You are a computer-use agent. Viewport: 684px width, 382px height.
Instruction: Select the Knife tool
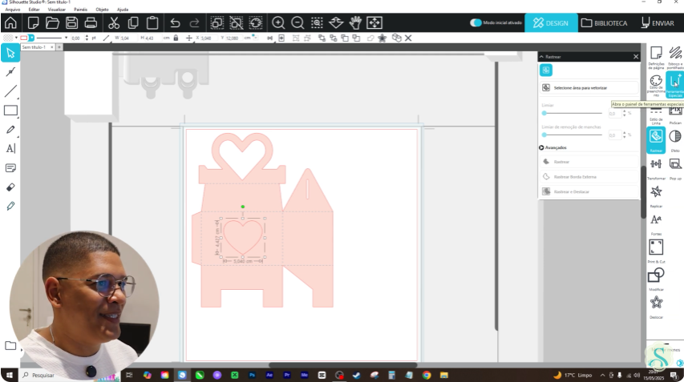click(x=10, y=206)
